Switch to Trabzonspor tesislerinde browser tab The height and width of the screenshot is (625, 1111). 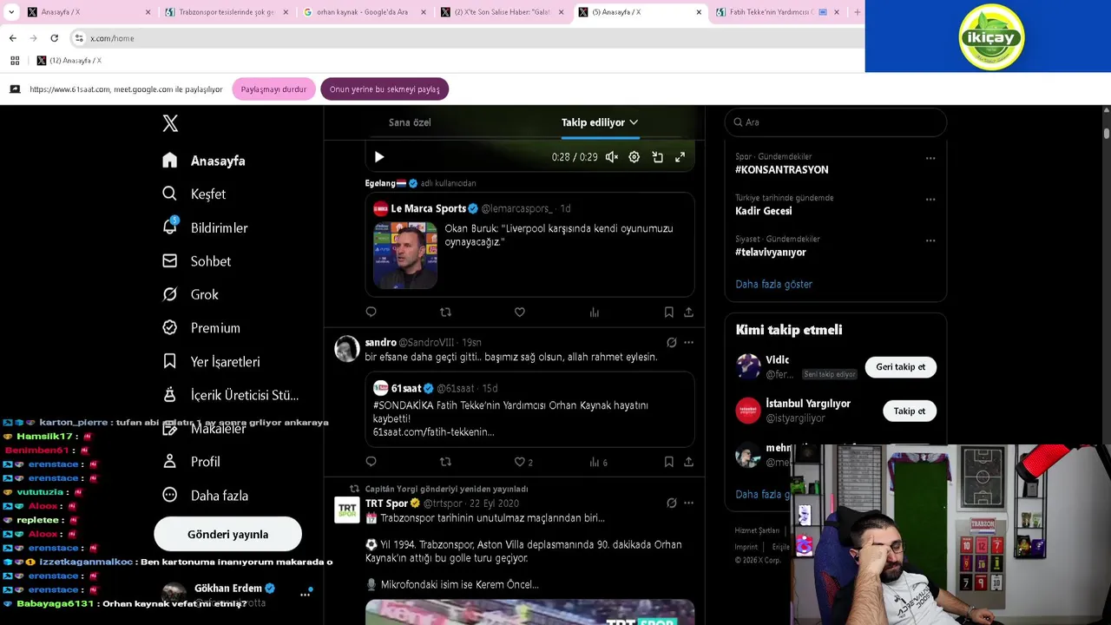(226, 12)
